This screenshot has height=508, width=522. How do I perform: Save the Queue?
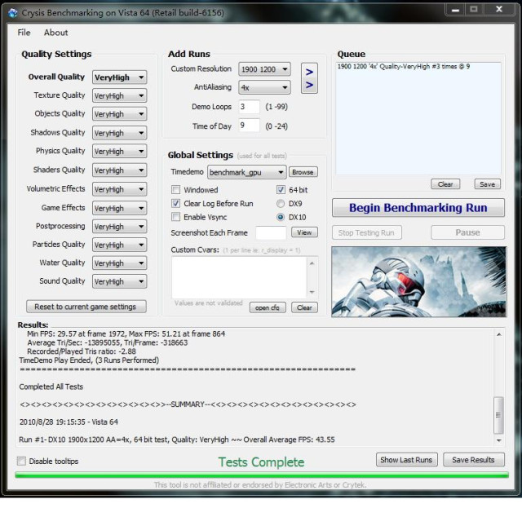488,184
